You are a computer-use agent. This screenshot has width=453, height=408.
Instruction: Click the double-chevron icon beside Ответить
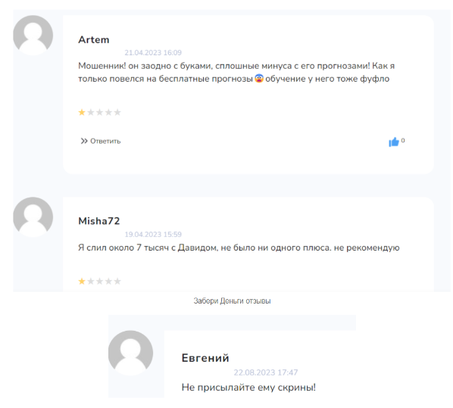[84, 141]
